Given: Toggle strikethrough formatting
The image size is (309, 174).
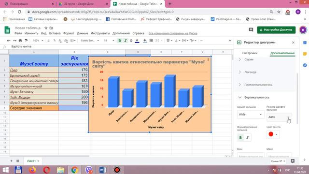Looking at the screenshot, I should pos(131,41).
